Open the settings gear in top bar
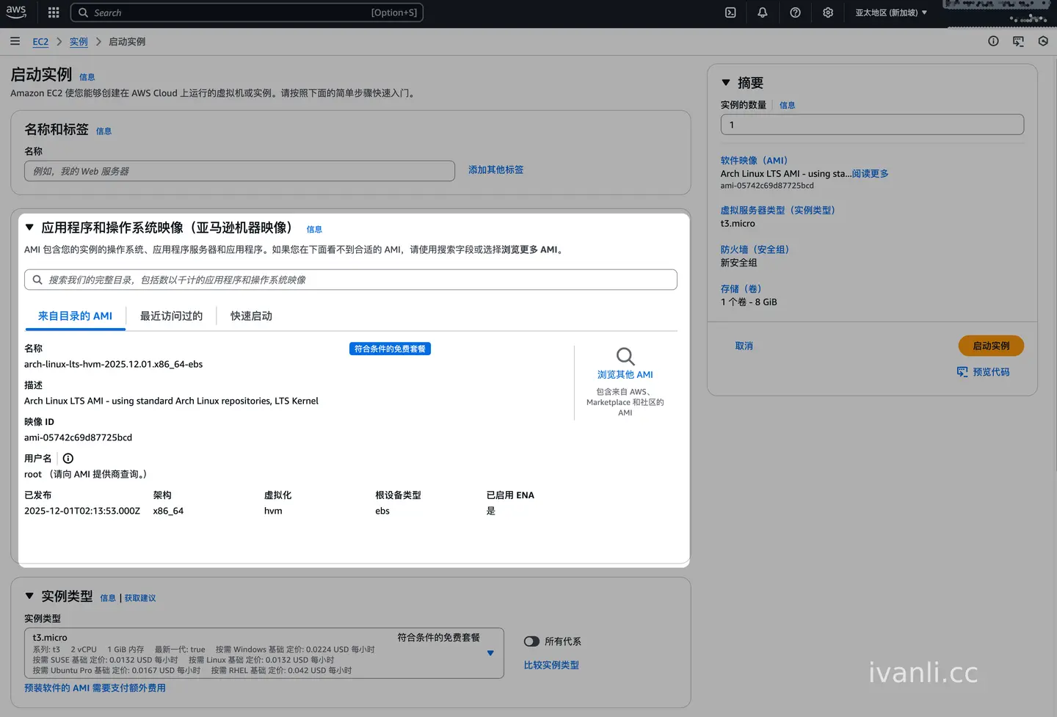The height and width of the screenshot is (717, 1057). click(828, 12)
